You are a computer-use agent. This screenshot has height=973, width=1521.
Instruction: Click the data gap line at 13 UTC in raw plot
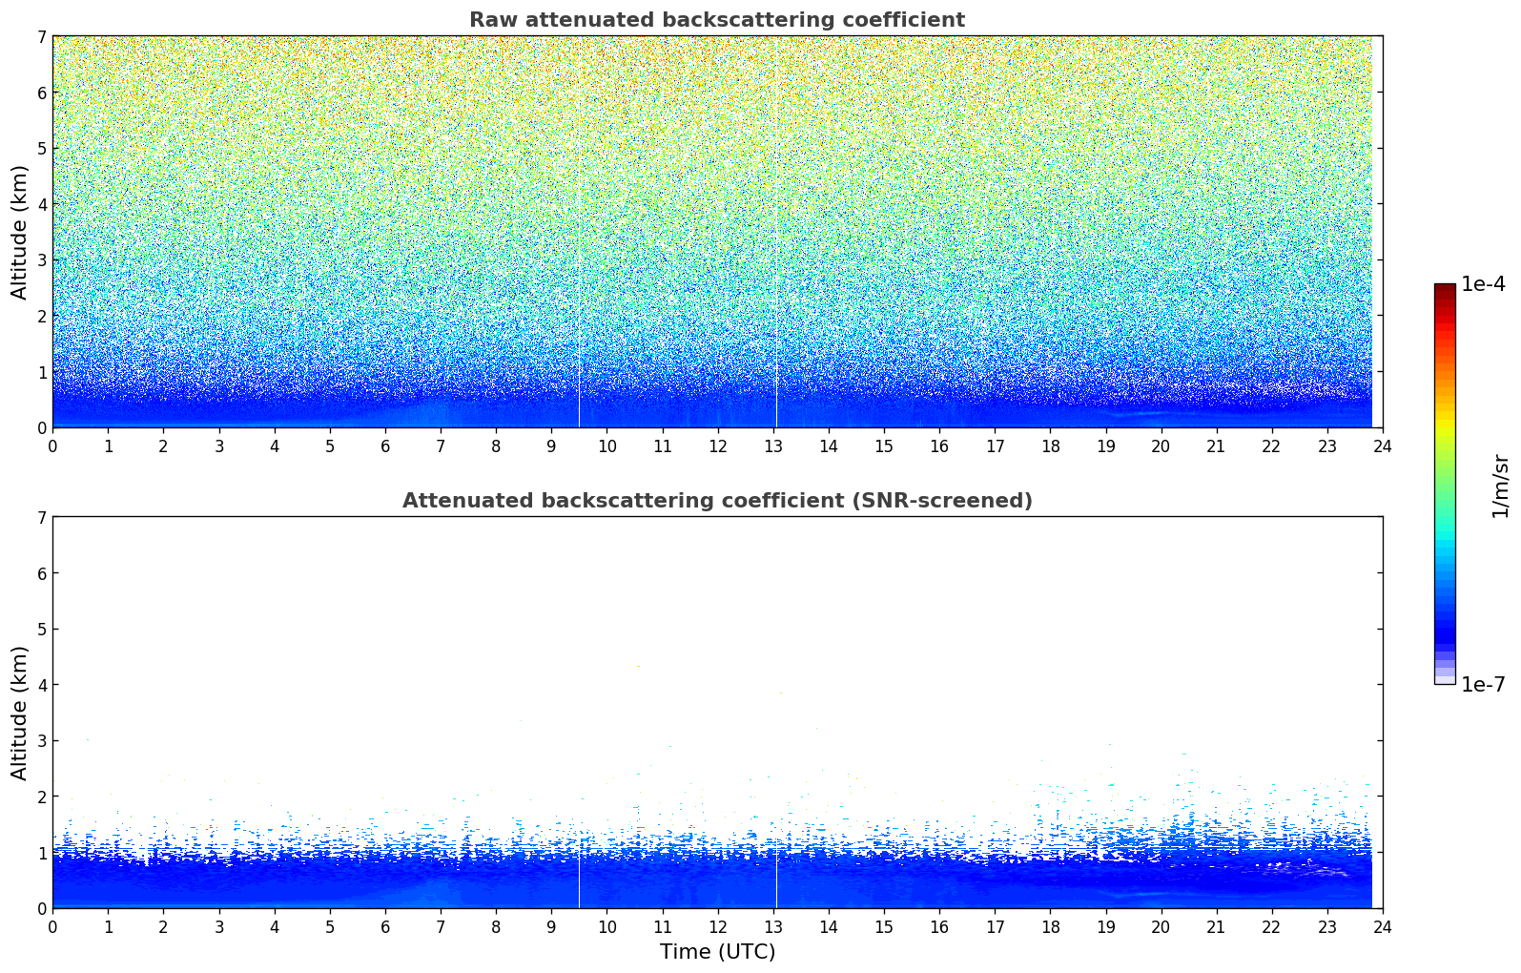776,232
